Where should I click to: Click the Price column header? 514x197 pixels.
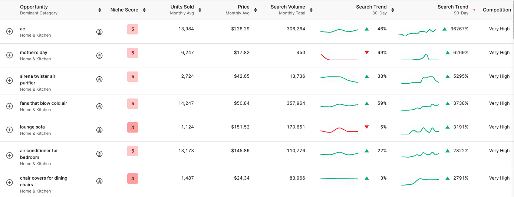[244, 7]
